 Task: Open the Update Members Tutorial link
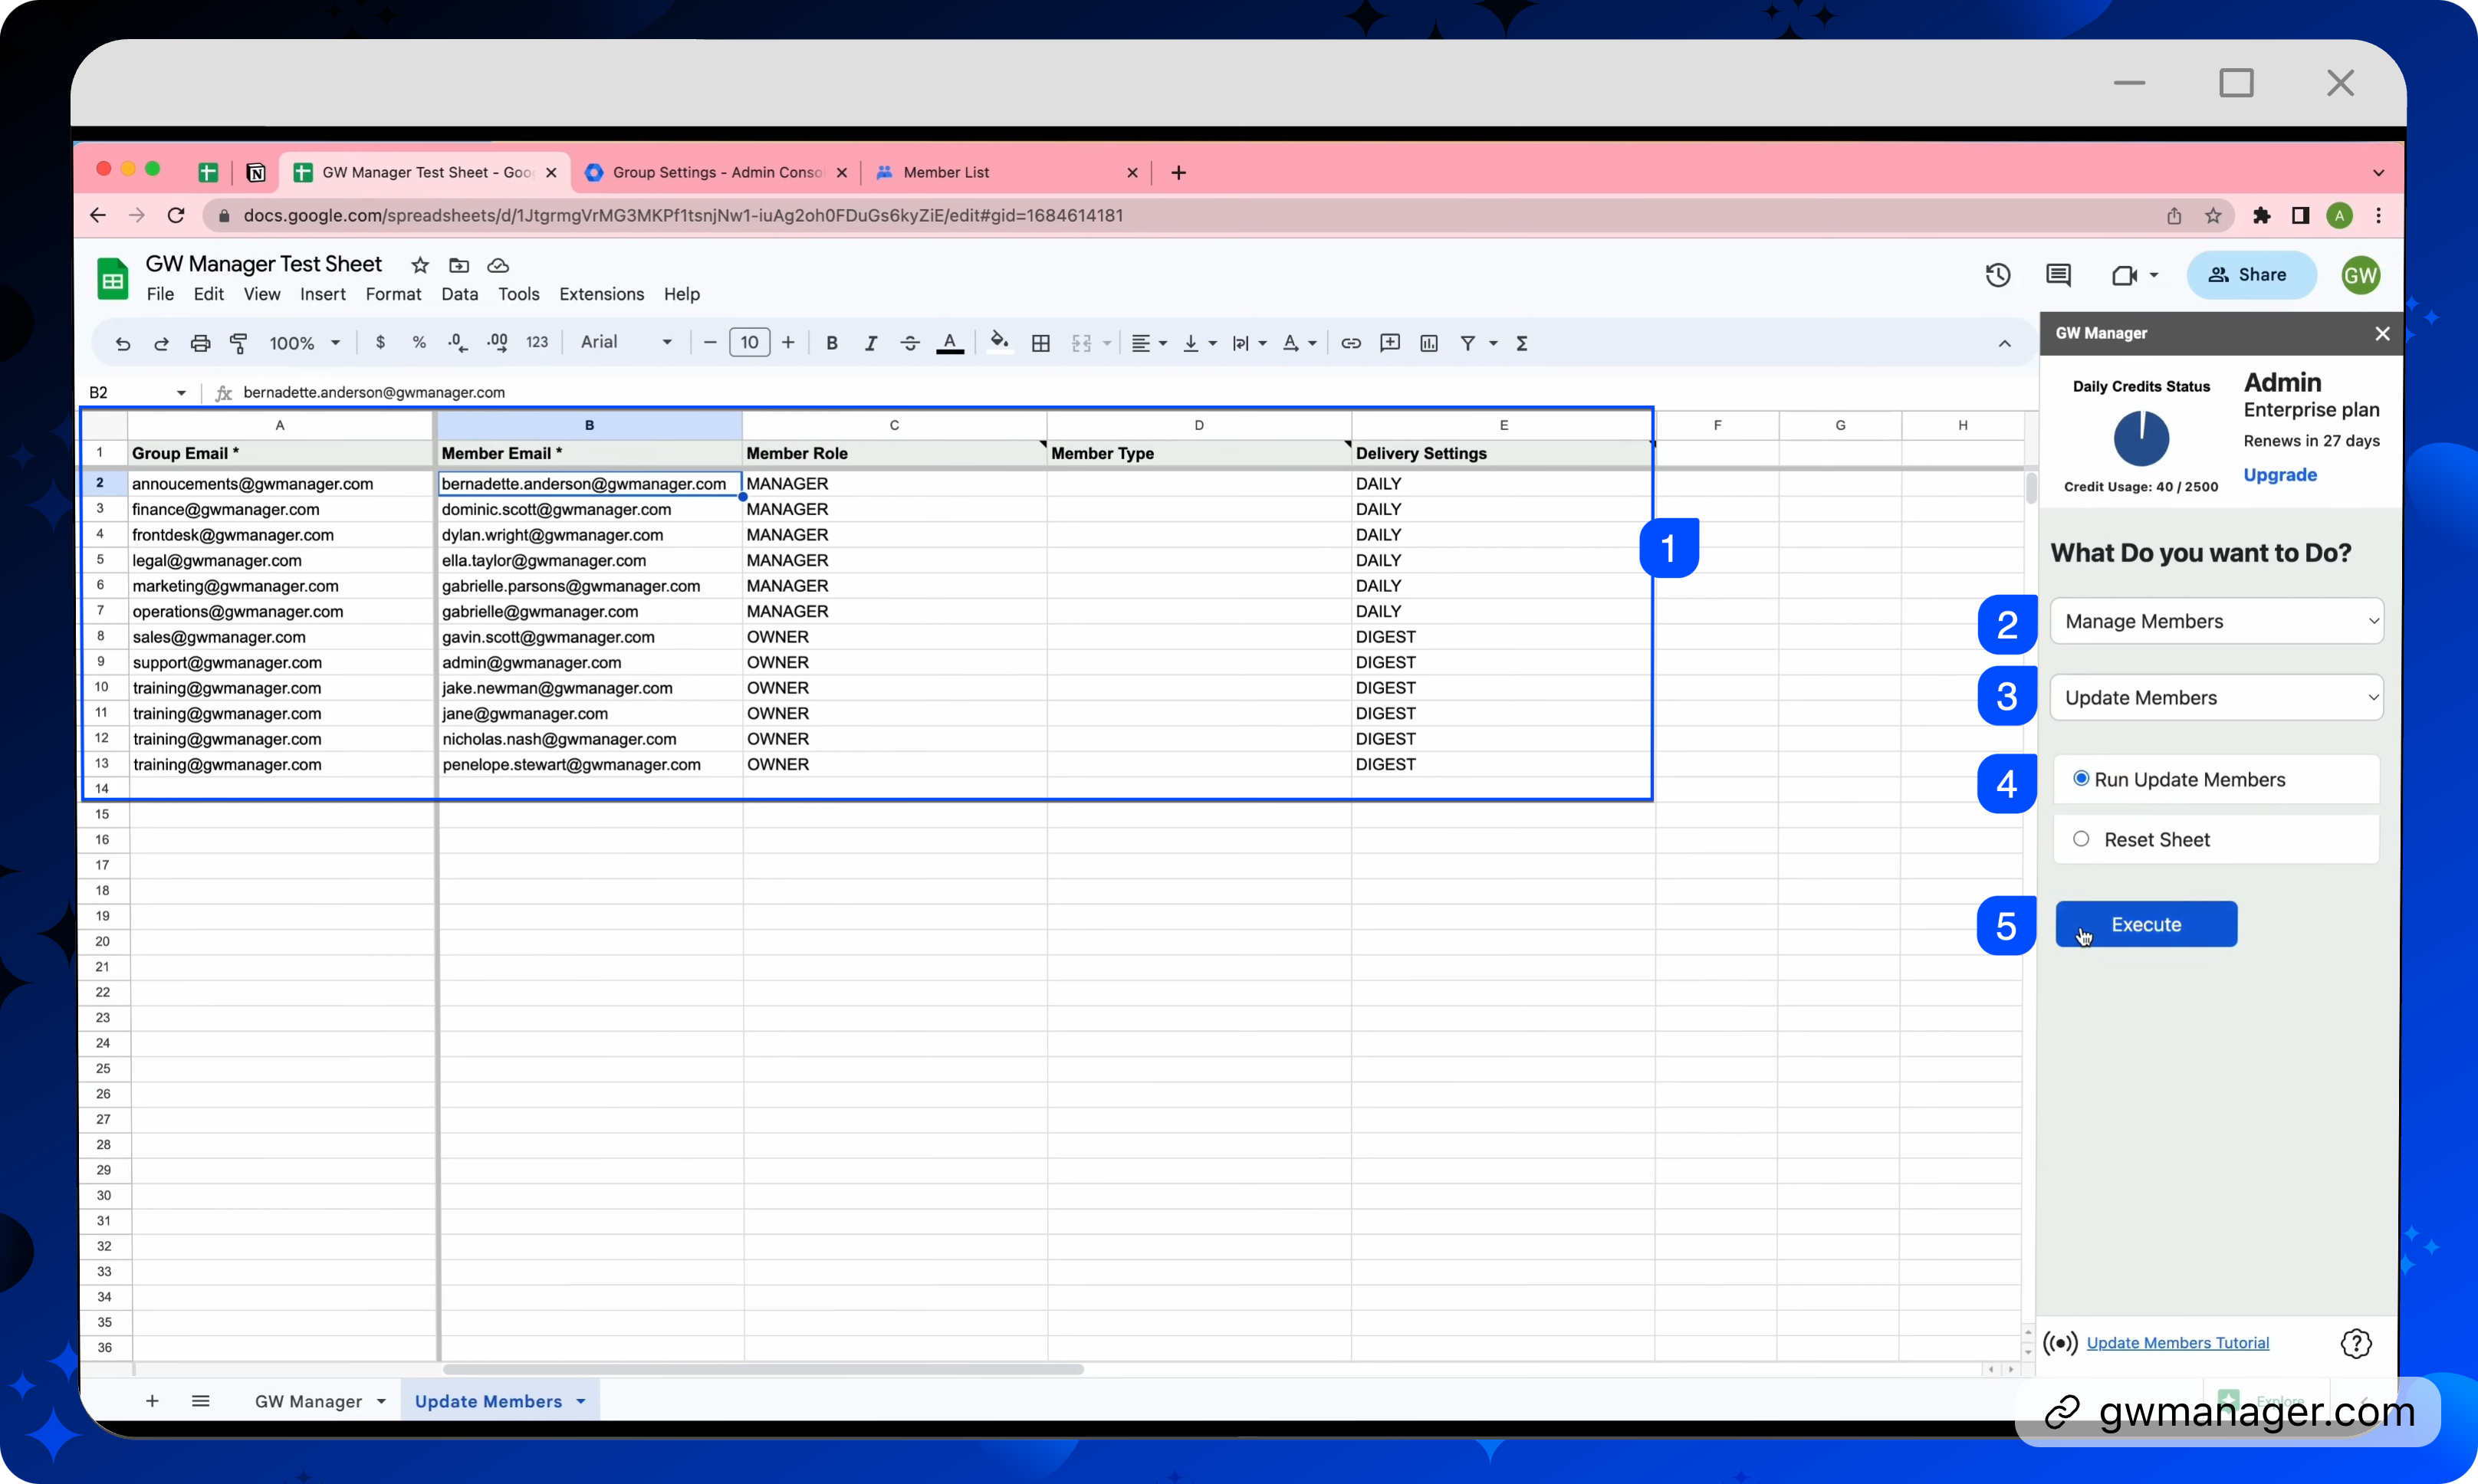pyautogui.click(x=2177, y=1343)
